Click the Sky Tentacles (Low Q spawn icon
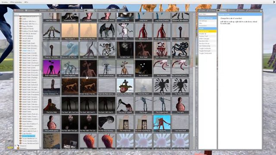Screen dimensions: 276x155 (x=180, y=68)
